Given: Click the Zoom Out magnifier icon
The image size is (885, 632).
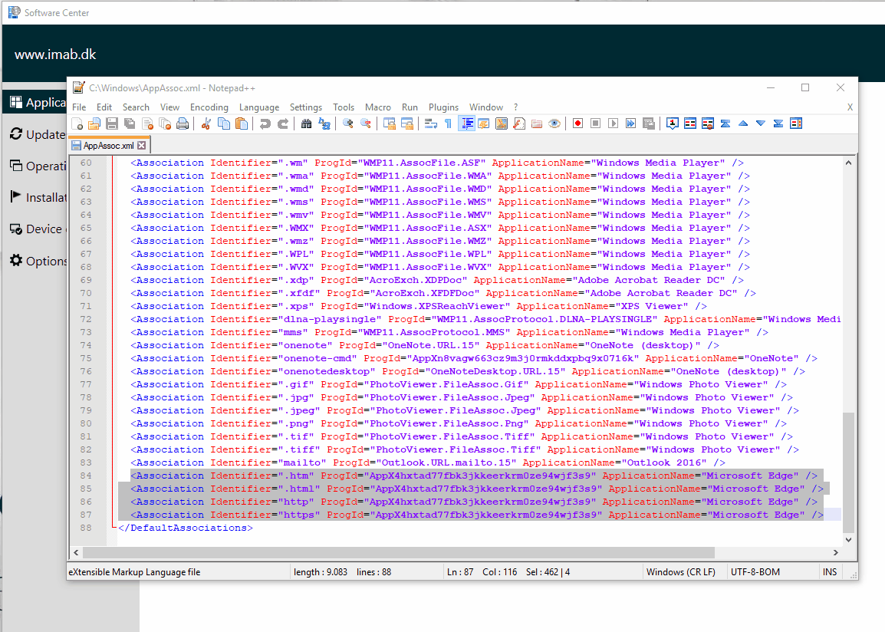Looking at the screenshot, I should point(366,123).
